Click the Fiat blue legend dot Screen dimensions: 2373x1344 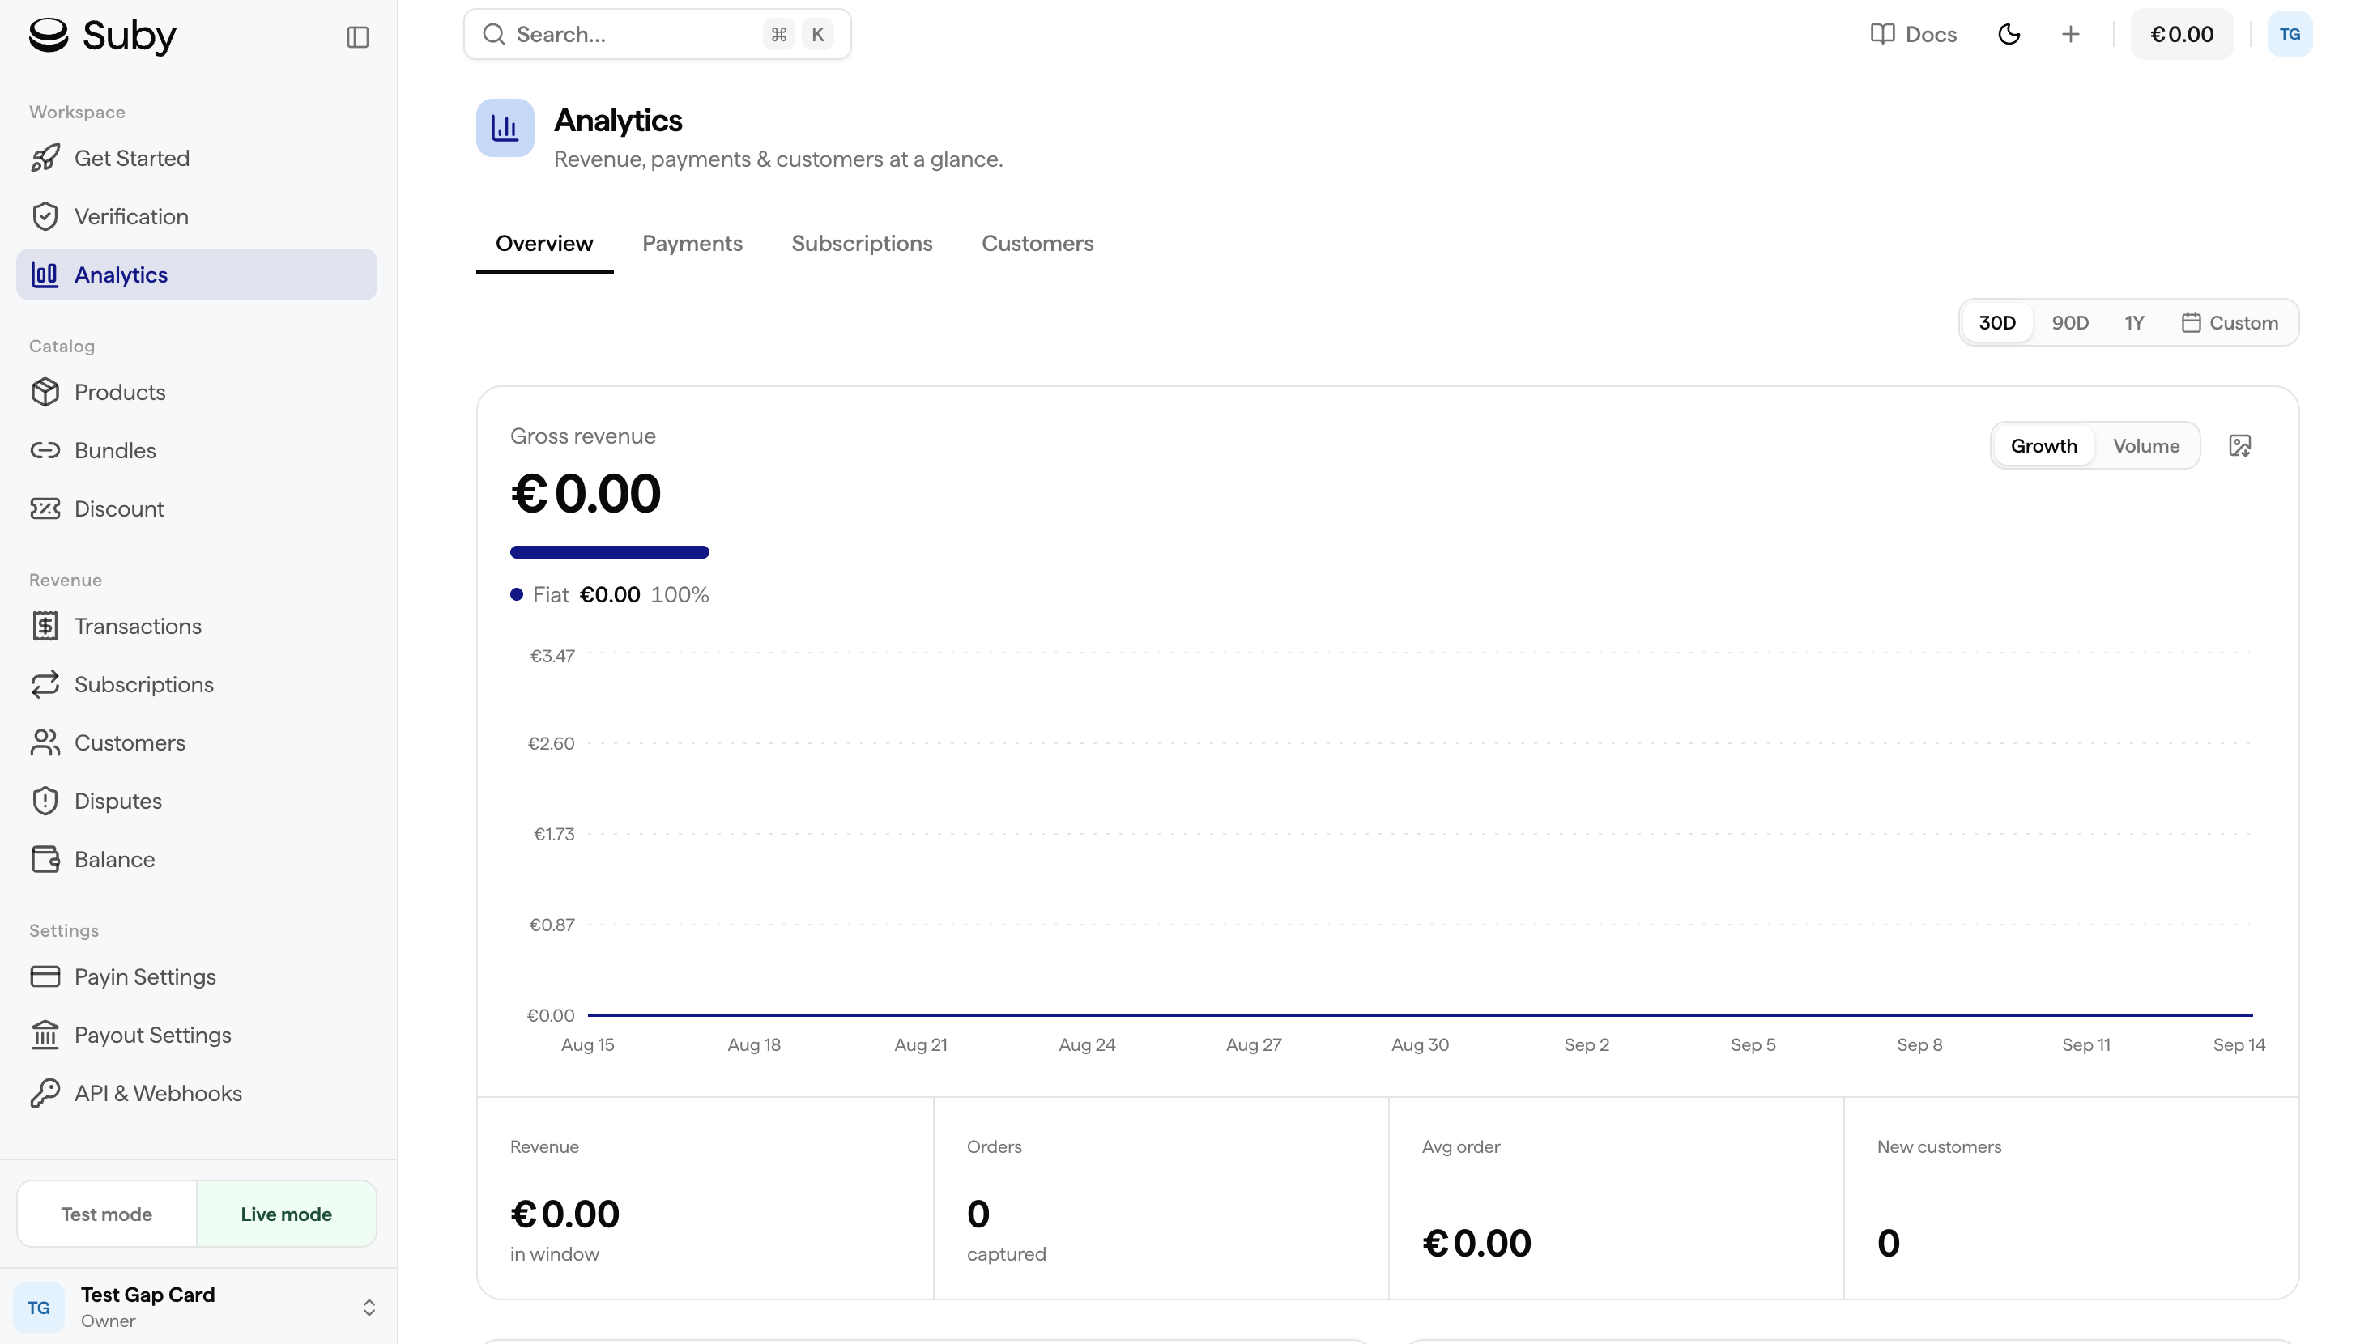517,594
